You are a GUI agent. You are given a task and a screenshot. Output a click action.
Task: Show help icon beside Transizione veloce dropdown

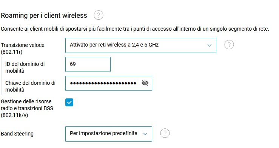229,45
